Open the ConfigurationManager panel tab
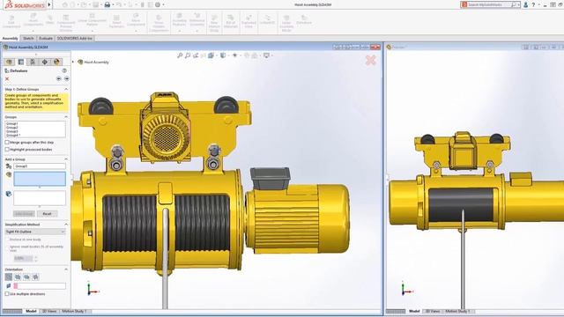The width and height of the screenshot is (564, 317). [33, 62]
